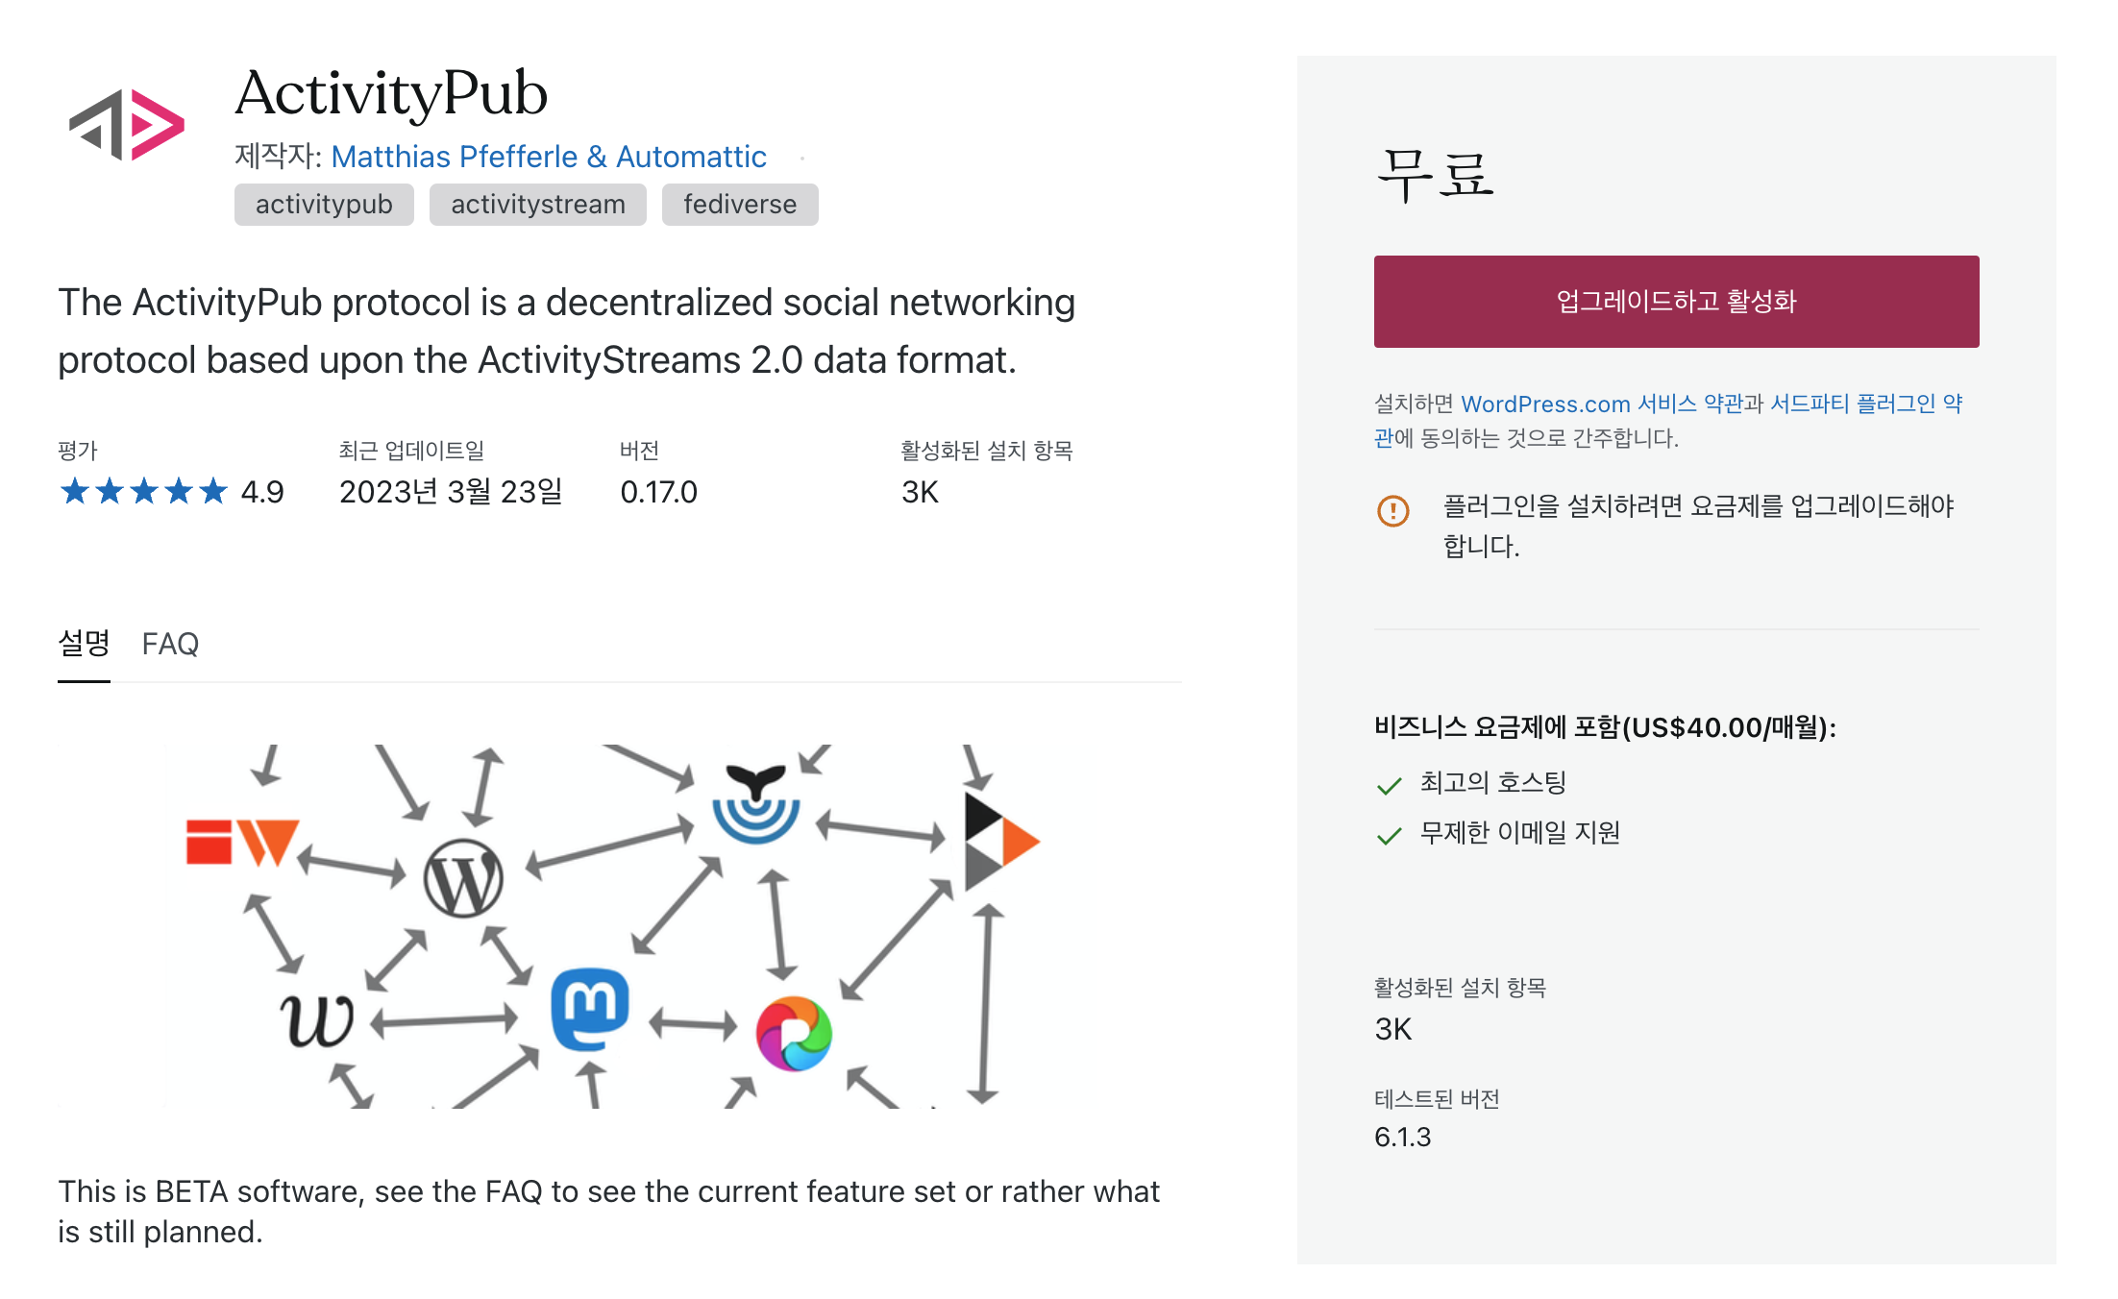Viewport: 2118px width, 1299px height.
Task: Click the 3K under 활성화된 설치 항목 next to 버전
Action: click(x=920, y=492)
